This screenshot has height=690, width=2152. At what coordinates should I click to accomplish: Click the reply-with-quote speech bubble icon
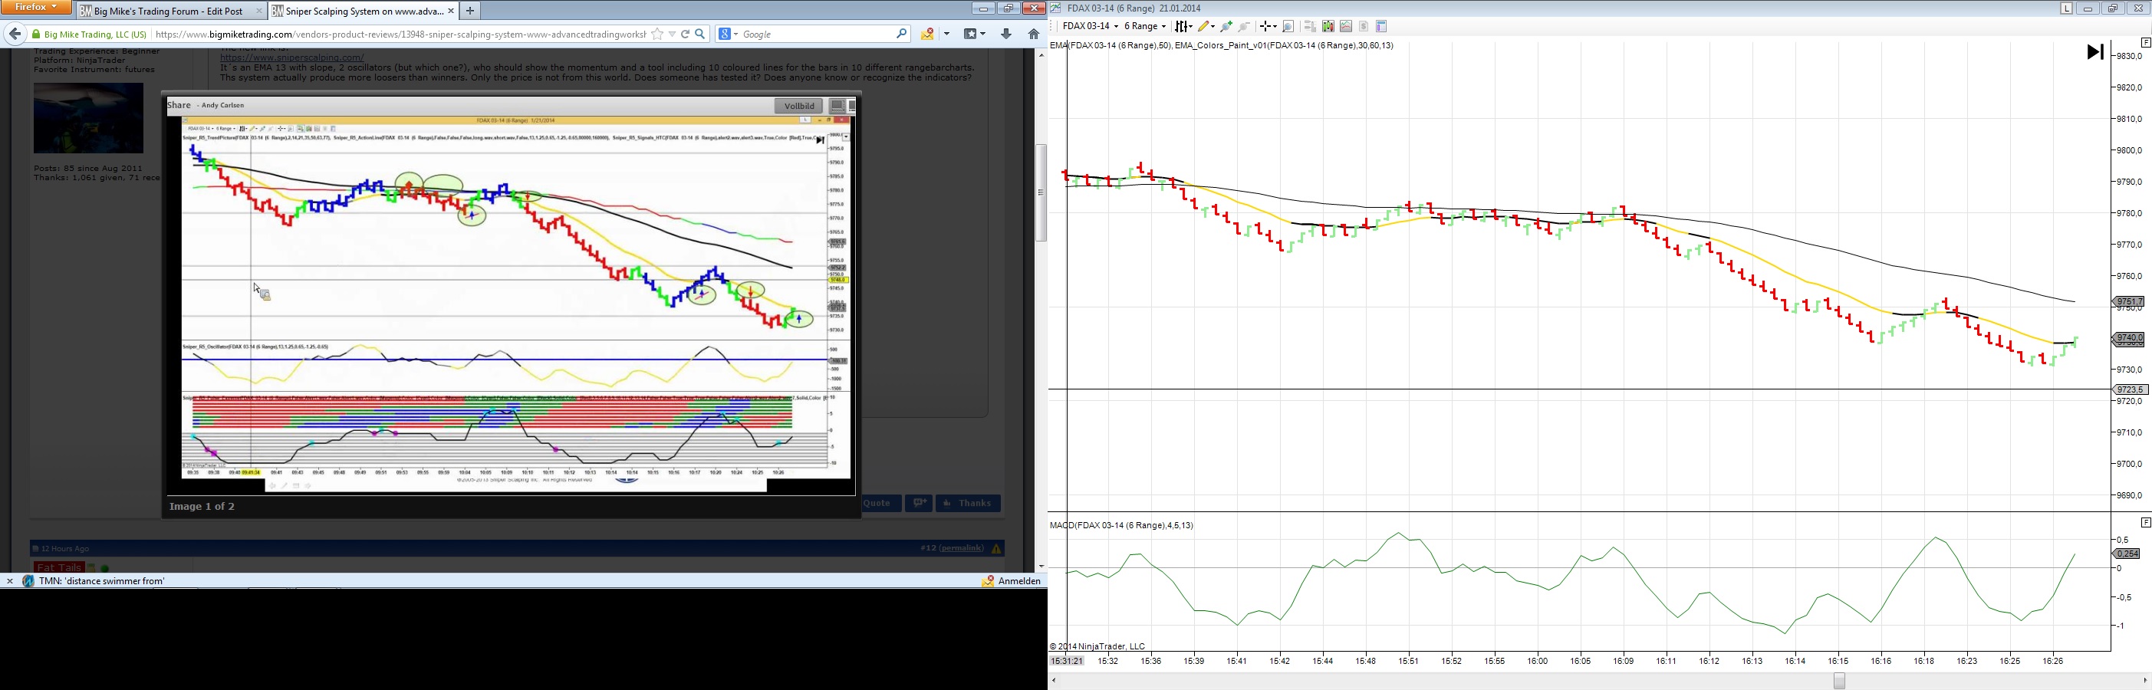(x=919, y=503)
